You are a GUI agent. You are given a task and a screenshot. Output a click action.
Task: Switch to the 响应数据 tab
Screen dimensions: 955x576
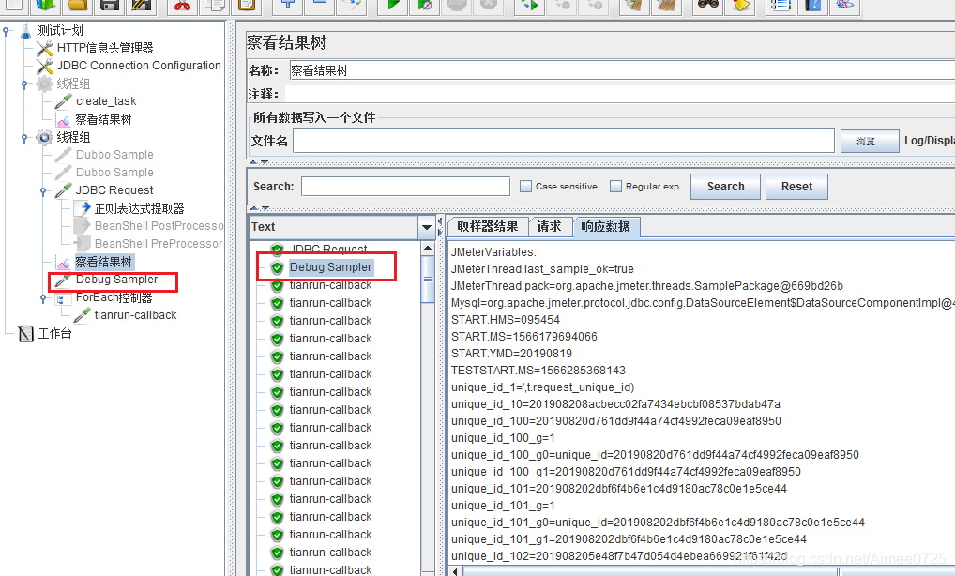(x=605, y=226)
